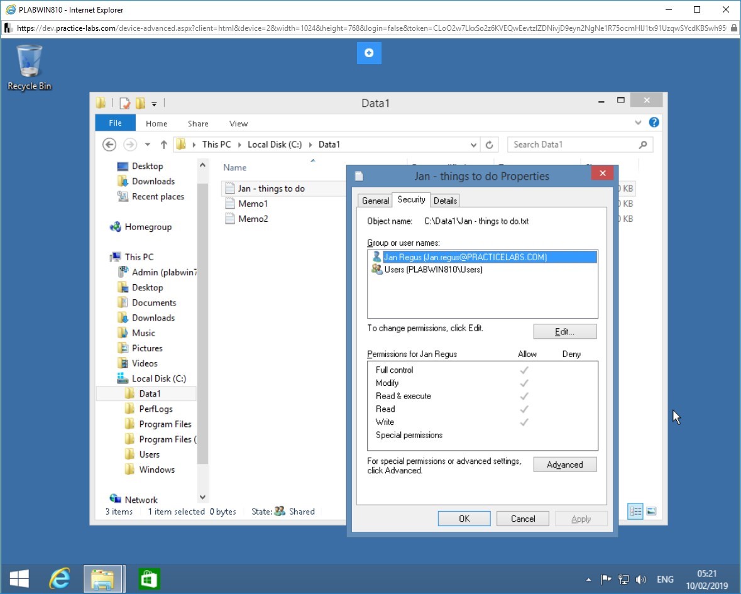The width and height of the screenshot is (741, 594).
Task: Open the Recent locations dropdown arrow
Action: [148, 145]
